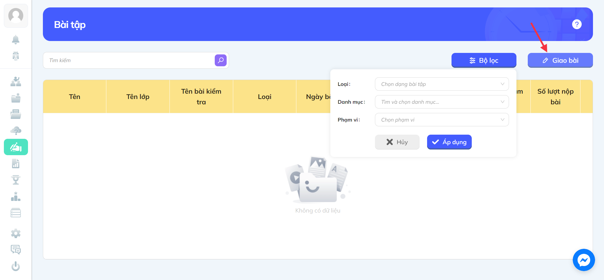Click the Loại column header
The height and width of the screenshot is (280, 604).
click(264, 97)
